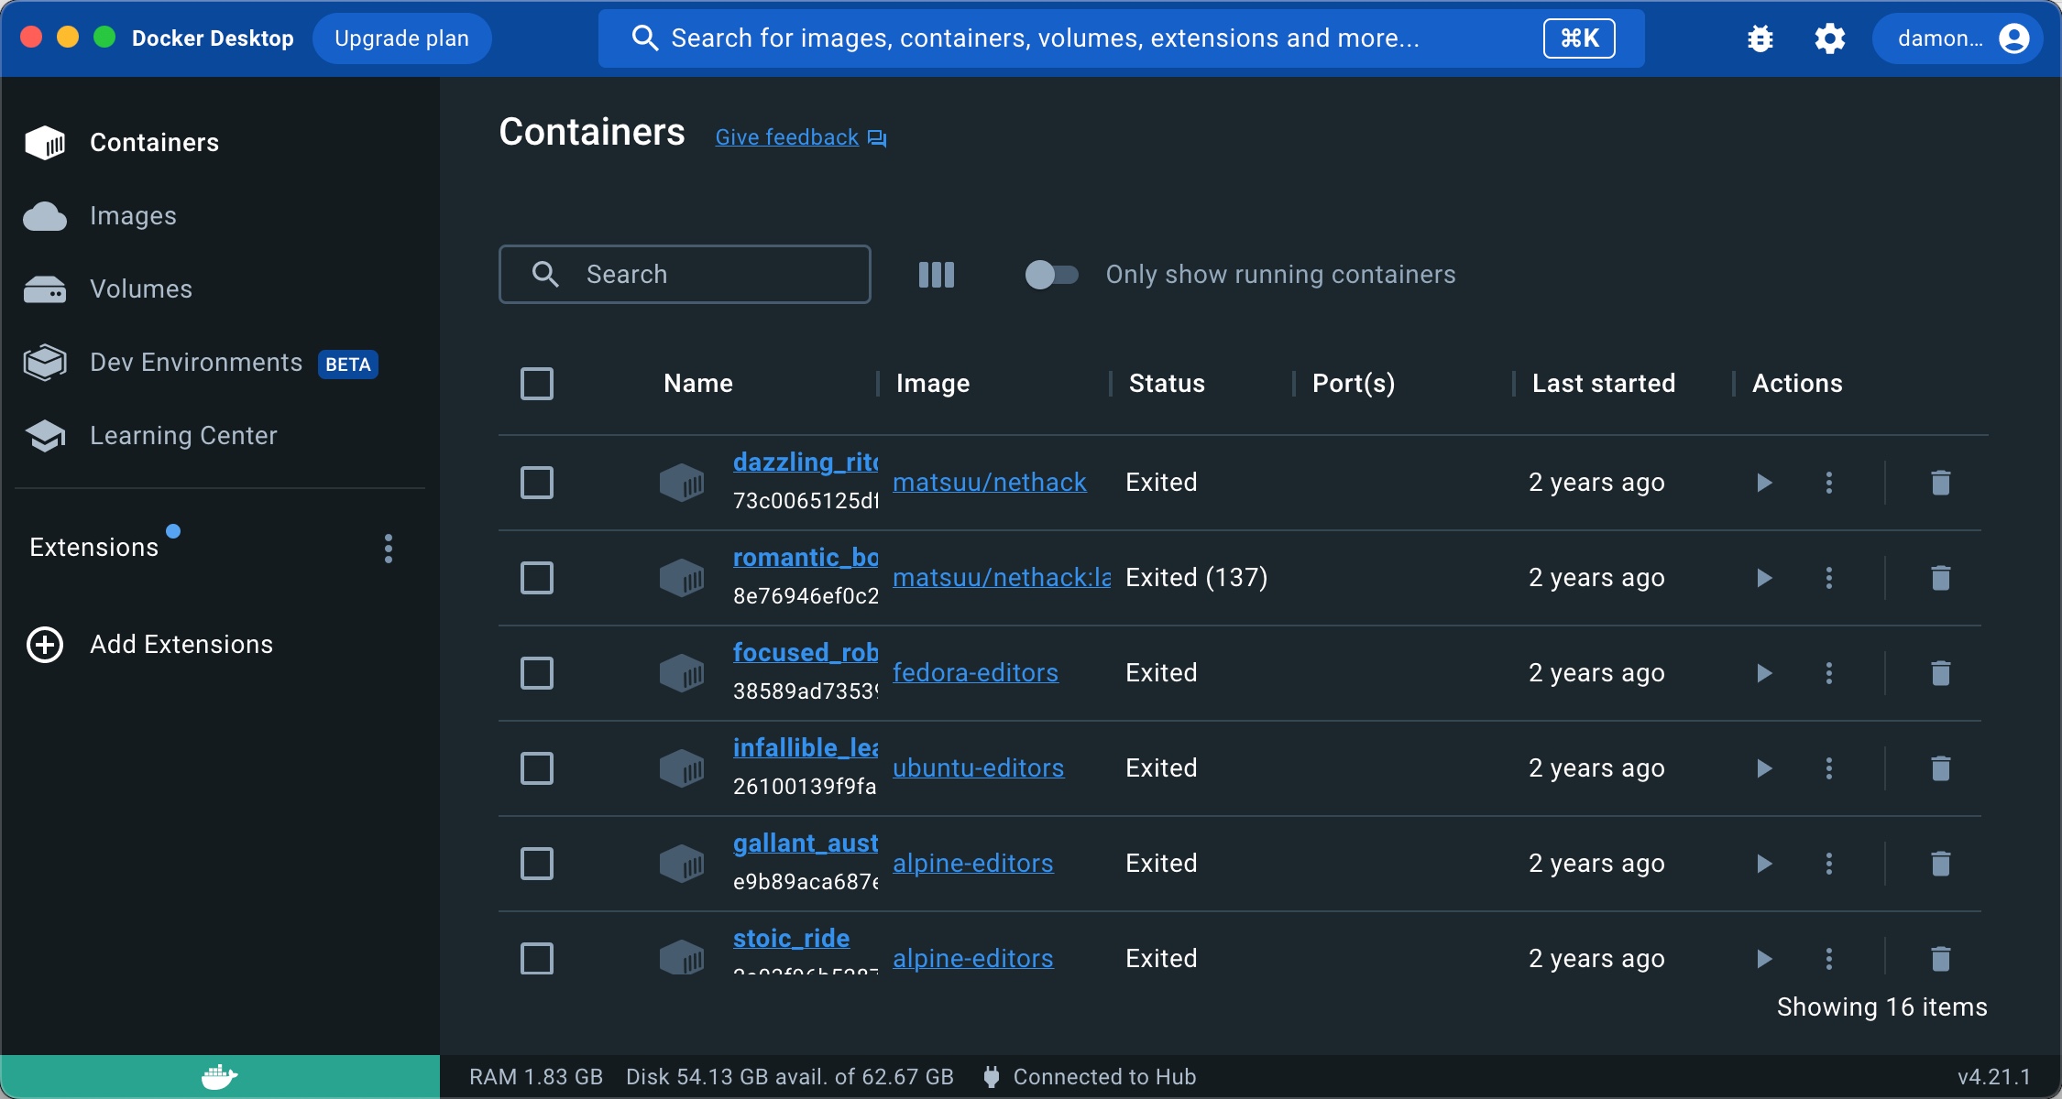Open more actions for gallant_aust
This screenshot has height=1099, width=2062.
[x=1829, y=864]
